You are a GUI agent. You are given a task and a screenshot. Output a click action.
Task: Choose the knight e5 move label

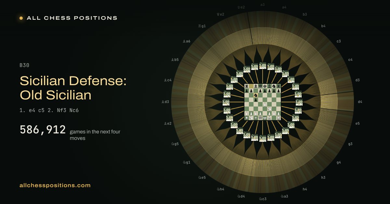[x=202, y=177]
